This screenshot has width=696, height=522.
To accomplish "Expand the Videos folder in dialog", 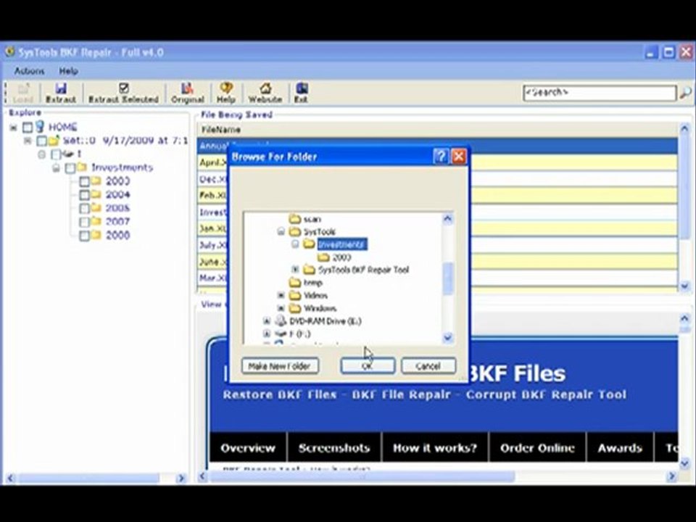I will tap(281, 295).
